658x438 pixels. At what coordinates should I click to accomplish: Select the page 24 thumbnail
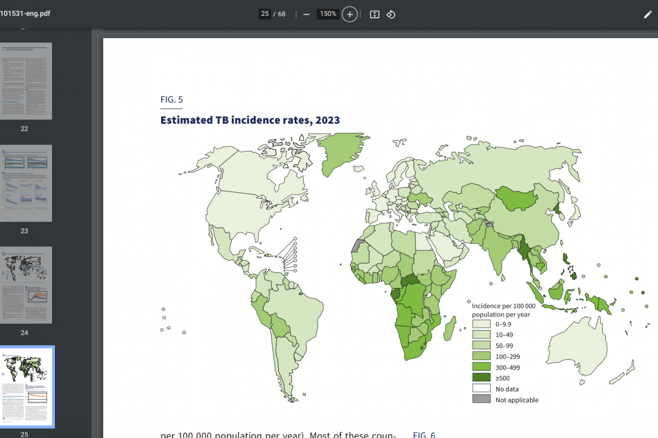point(26,285)
